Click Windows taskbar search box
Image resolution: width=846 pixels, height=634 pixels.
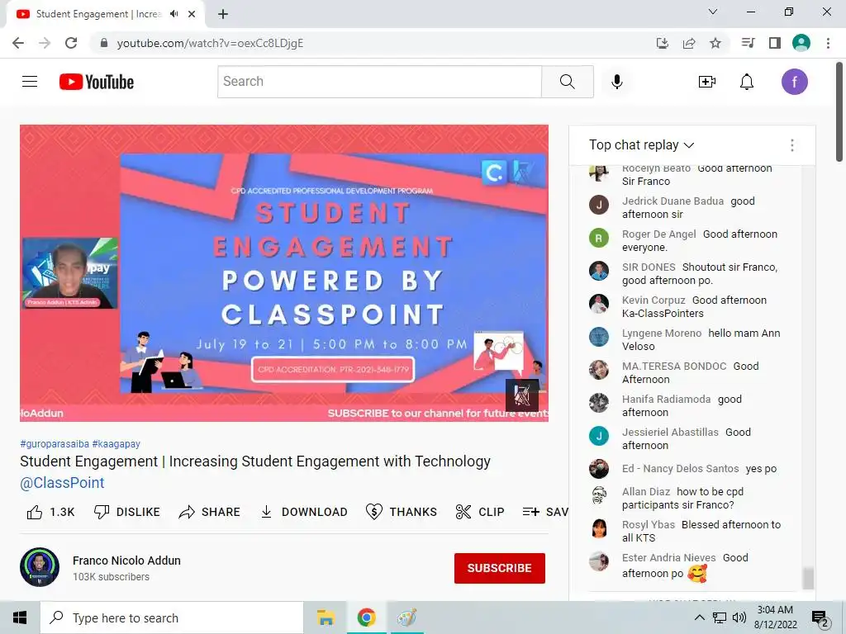pos(172,617)
